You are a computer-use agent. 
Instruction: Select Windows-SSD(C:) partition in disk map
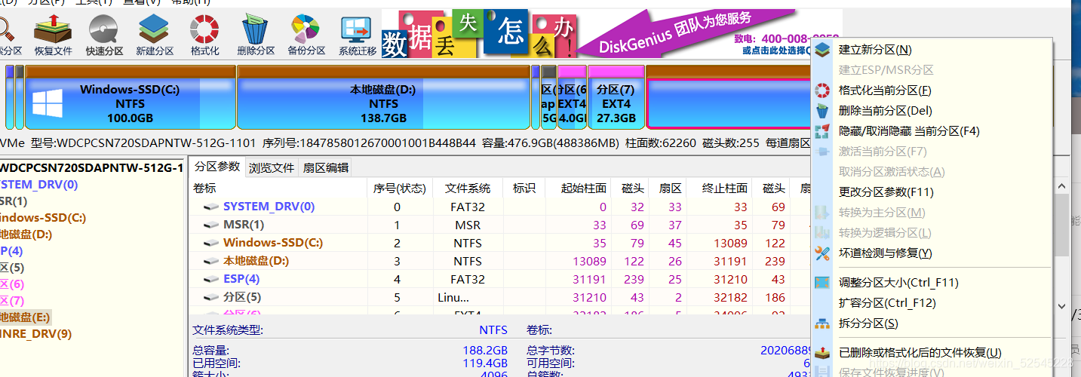pyautogui.click(x=131, y=98)
